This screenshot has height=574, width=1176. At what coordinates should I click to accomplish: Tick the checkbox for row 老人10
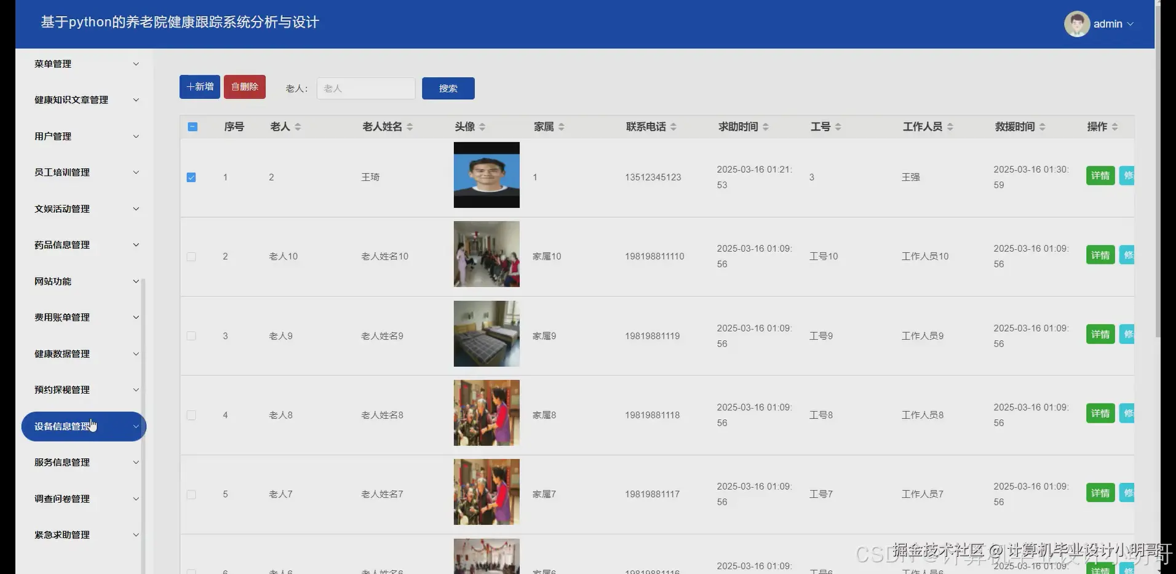point(191,257)
